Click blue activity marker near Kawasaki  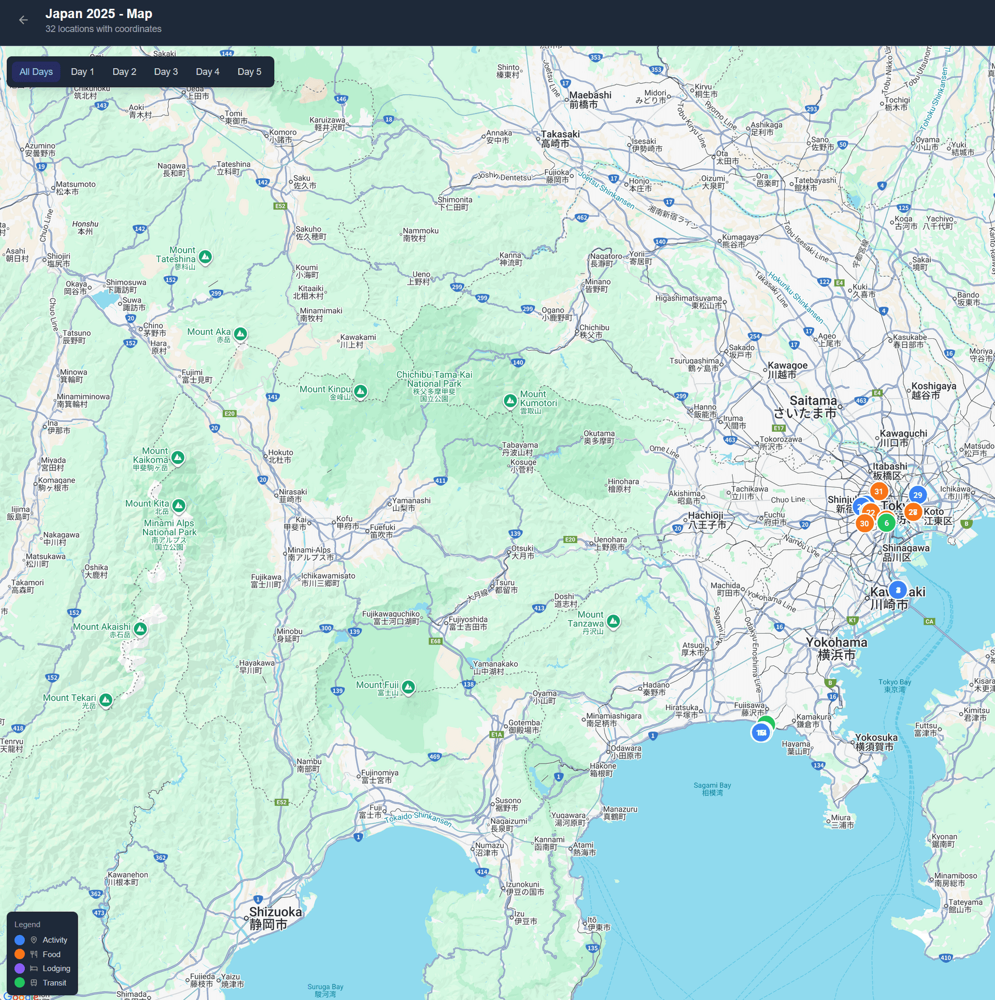[898, 590]
